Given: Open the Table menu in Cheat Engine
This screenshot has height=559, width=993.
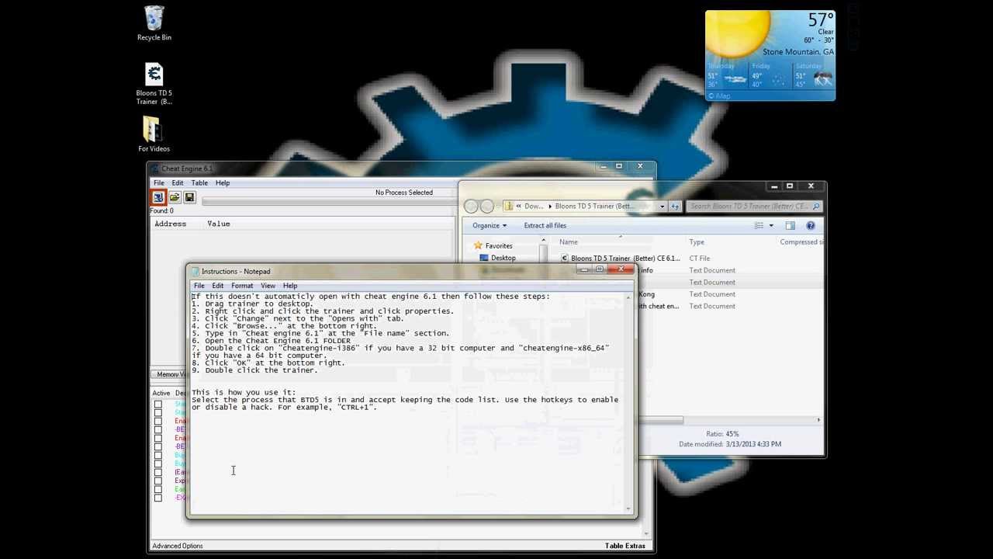Looking at the screenshot, I should point(199,183).
